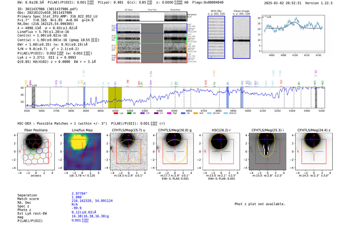The image size is (350, 238).
Task: Click the purple CIV legend swatch
Action: (142, 113)
